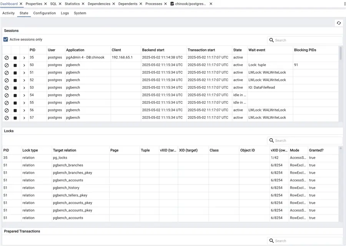Refresh the dashboard data
Image resolution: width=346 pixels, height=246 pixels.
[x=339, y=23]
